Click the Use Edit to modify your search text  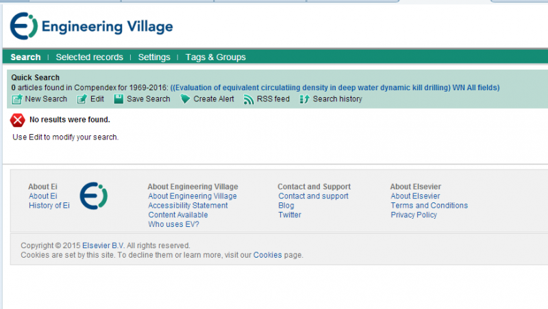pos(66,137)
